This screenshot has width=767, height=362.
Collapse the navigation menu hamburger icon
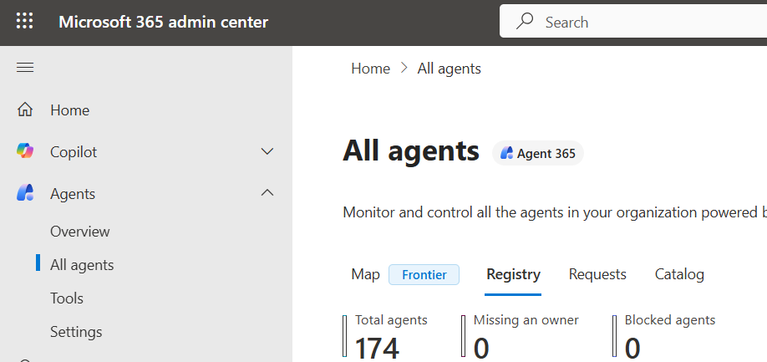pos(25,68)
